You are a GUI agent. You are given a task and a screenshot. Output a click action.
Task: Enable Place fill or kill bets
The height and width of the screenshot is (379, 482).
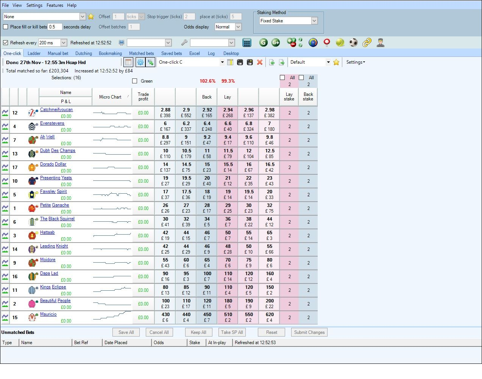coord(6,27)
